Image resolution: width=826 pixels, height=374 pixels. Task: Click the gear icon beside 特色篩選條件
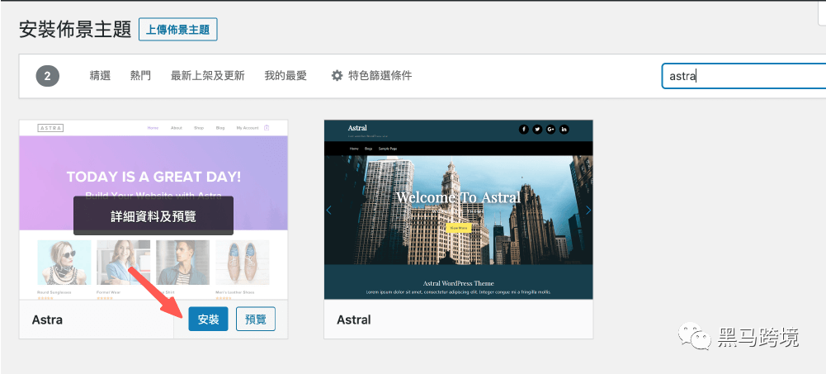pyautogui.click(x=337, y=76)
